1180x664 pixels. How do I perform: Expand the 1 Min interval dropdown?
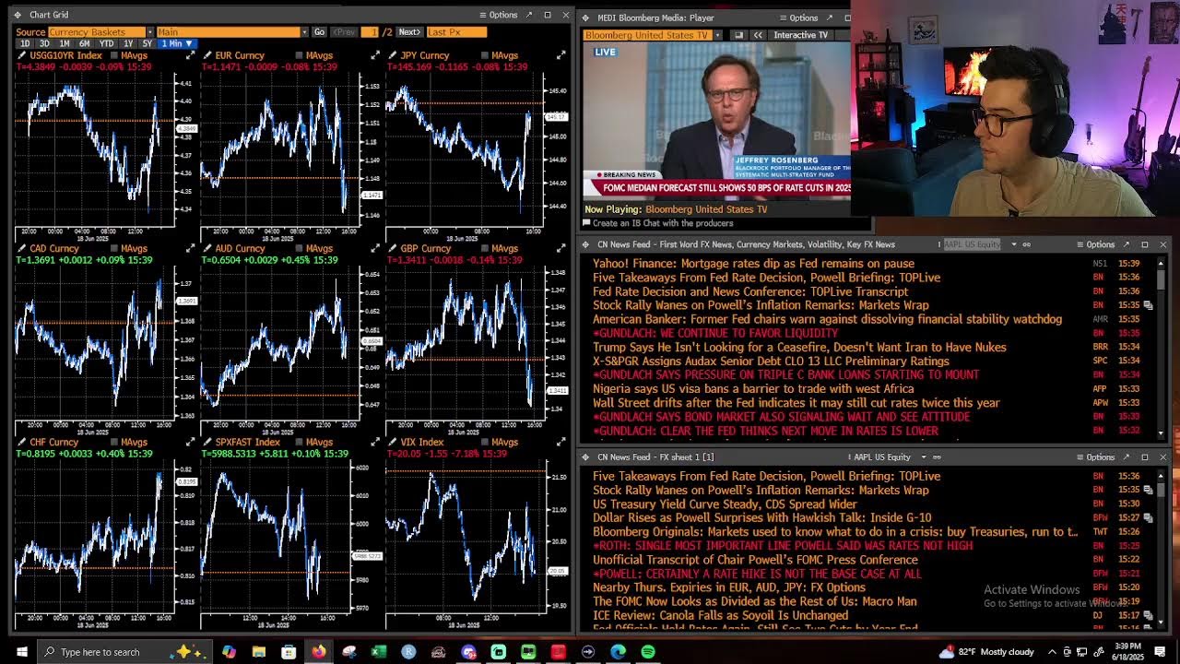pos(177,43)
